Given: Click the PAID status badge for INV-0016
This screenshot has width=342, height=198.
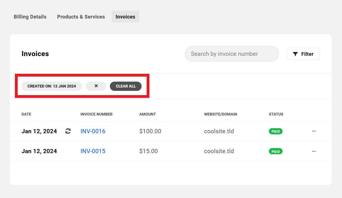Looking at the screenshot, I should [x=276, y=131].
